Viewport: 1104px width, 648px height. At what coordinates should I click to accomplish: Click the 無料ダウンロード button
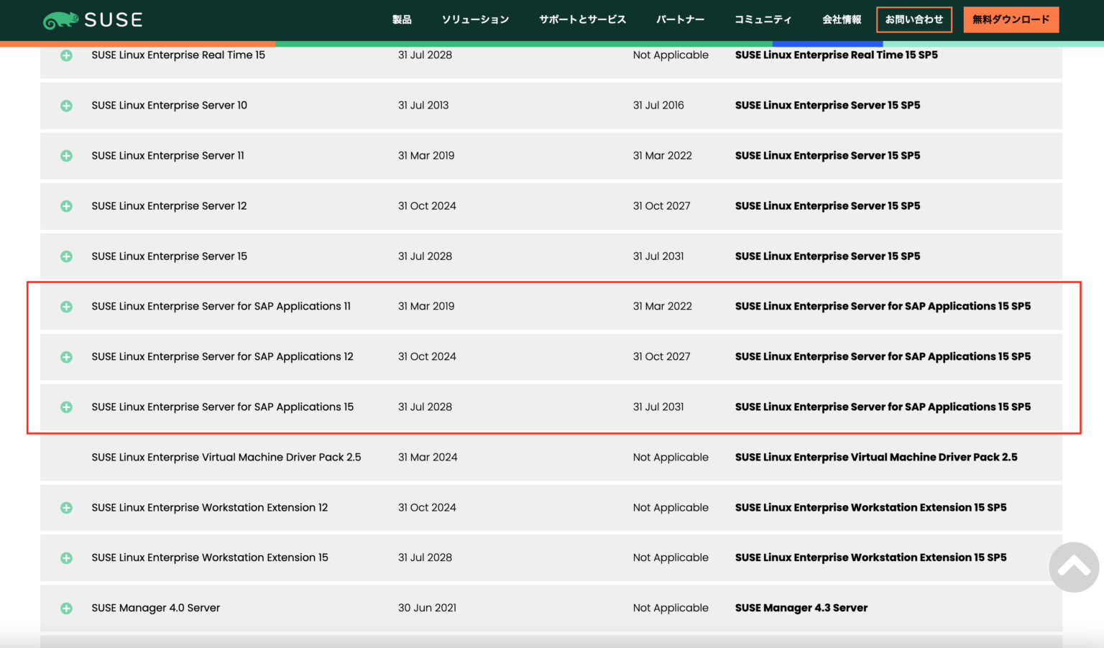point(1011,19)
